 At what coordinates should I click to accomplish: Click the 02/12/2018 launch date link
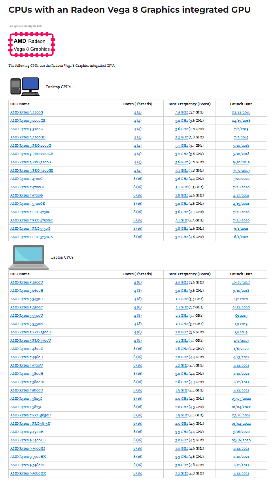[241, 113]
